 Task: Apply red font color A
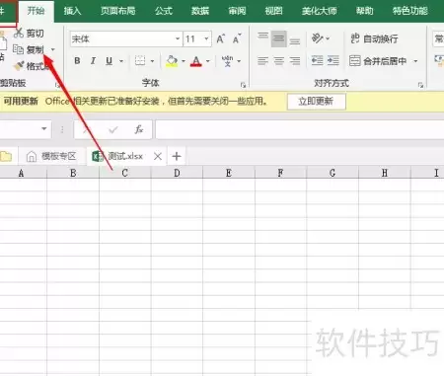[x=196, y=61]
